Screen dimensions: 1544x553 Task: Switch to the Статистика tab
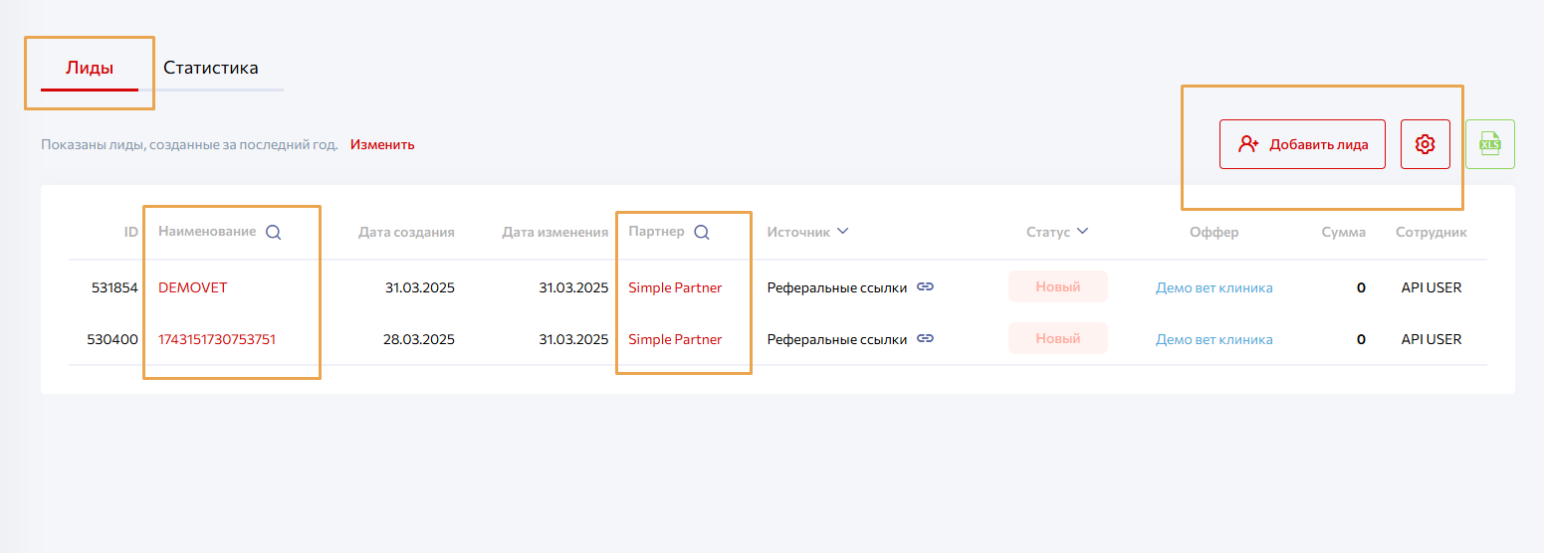pos(211,68)
